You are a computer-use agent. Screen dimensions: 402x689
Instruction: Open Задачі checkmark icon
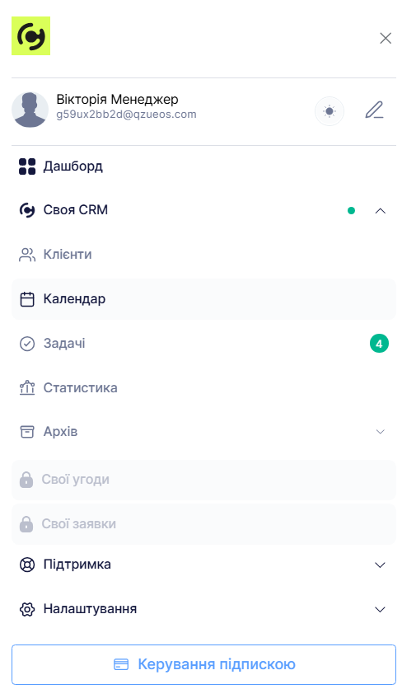click(x=27, y=344)
